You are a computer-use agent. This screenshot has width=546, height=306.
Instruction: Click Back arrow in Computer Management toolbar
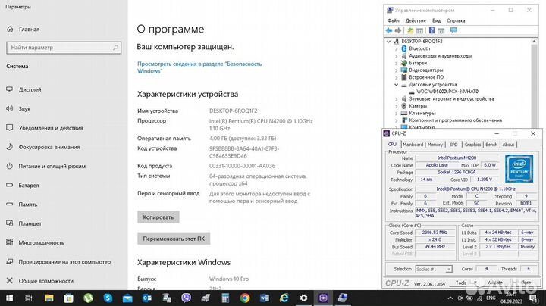tap(389, 30)
